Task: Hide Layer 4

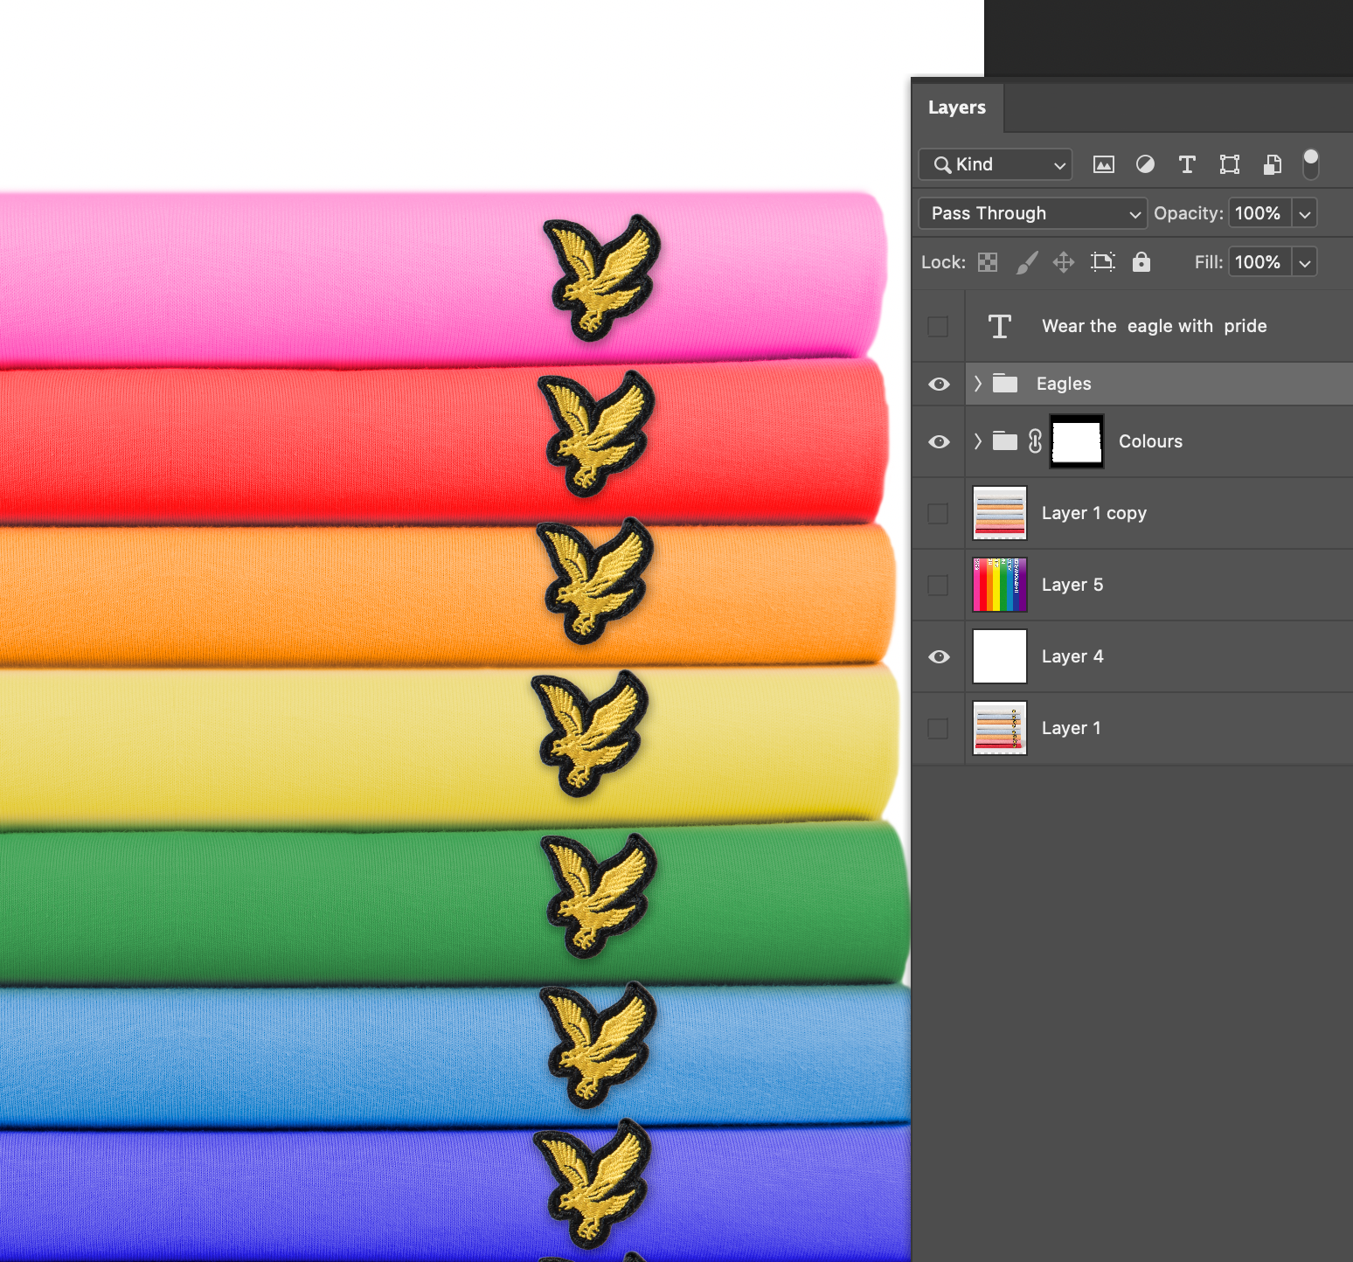Action: point(939,656)
